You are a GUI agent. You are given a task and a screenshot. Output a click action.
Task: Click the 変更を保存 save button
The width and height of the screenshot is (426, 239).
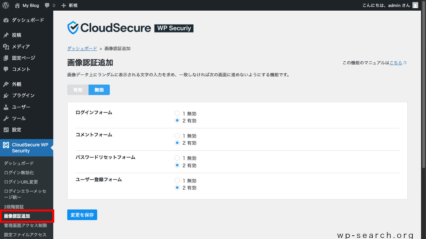82,214
